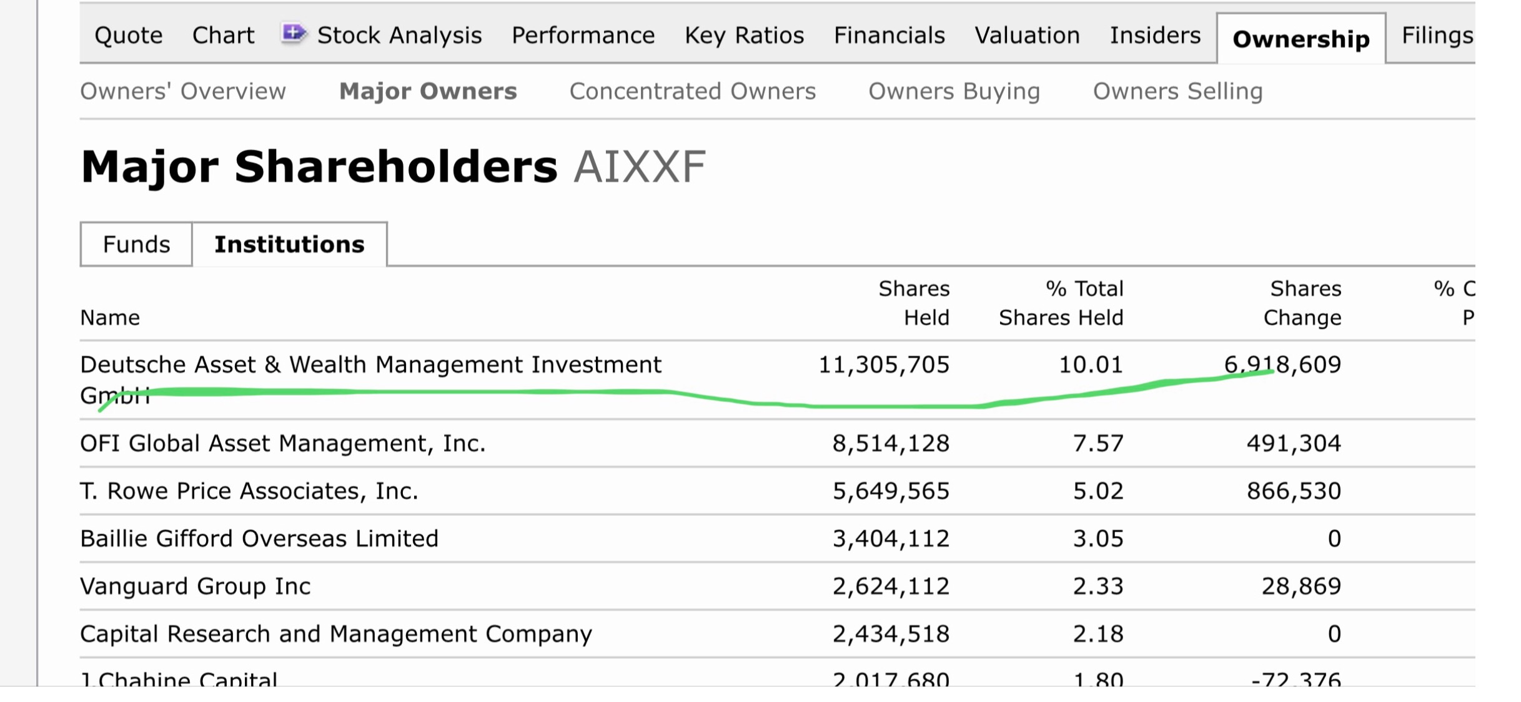Image resolution: width=1521 pixels, height=702 pixels.
Task: Click the Major Owners sub-navigation link
Action: click(x=428, y=91)
